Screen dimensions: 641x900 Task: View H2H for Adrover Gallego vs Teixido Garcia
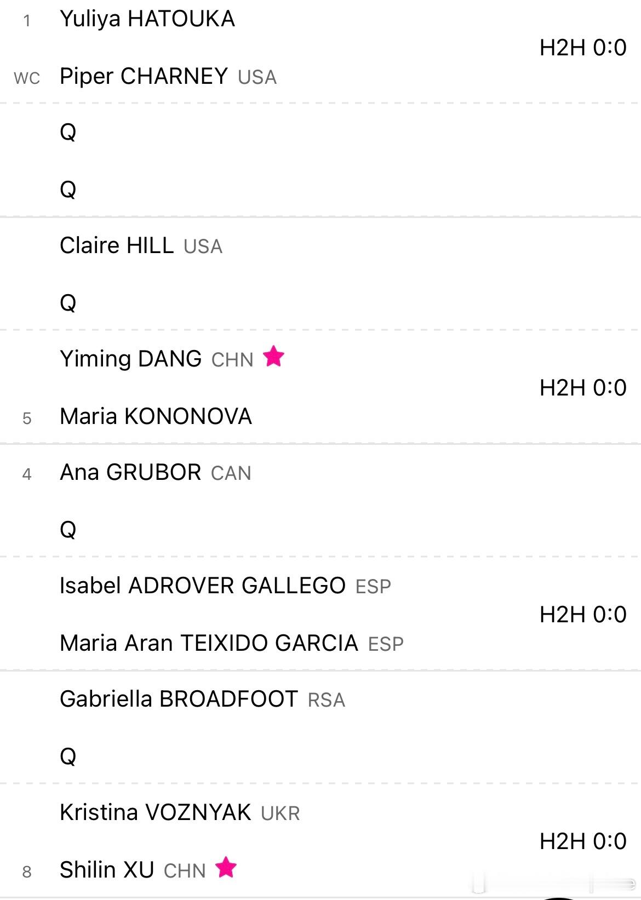583,615
